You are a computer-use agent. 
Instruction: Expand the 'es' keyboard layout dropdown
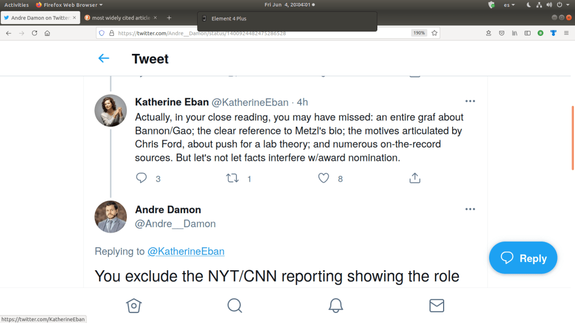(x=509, y=5)
